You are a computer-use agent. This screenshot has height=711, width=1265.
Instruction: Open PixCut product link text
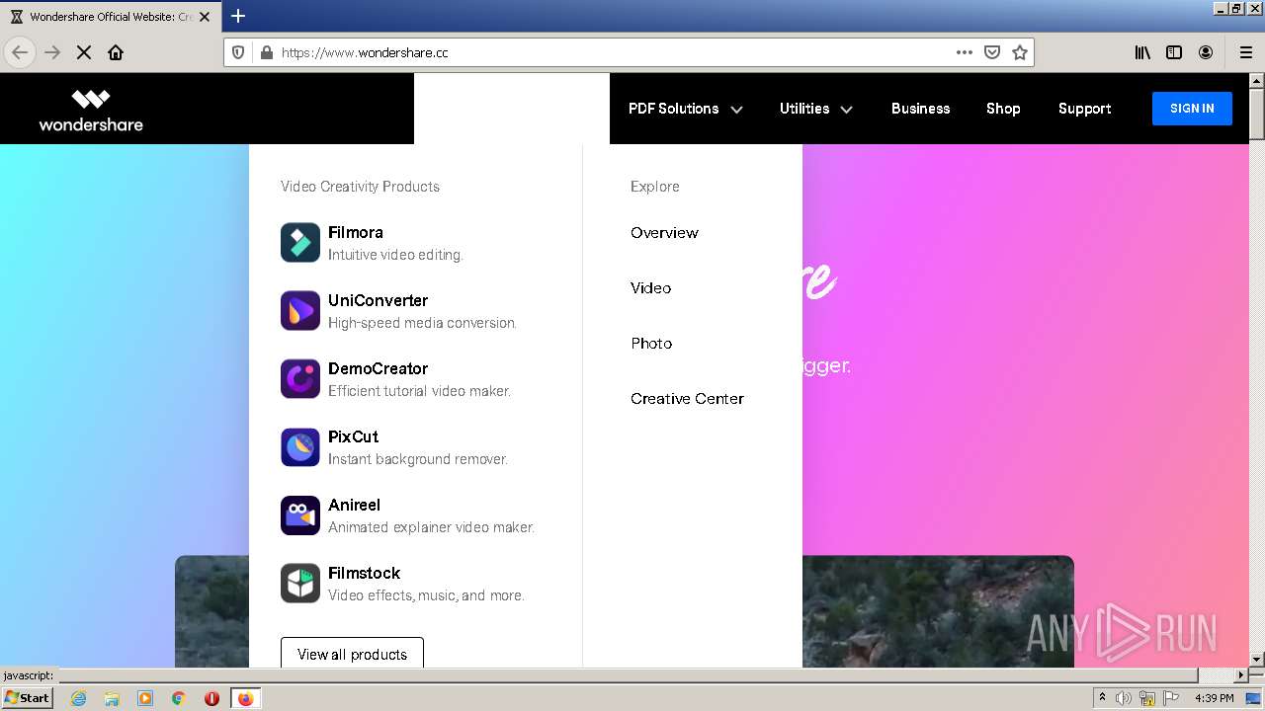pyautogui.click(x=353, y=437)
